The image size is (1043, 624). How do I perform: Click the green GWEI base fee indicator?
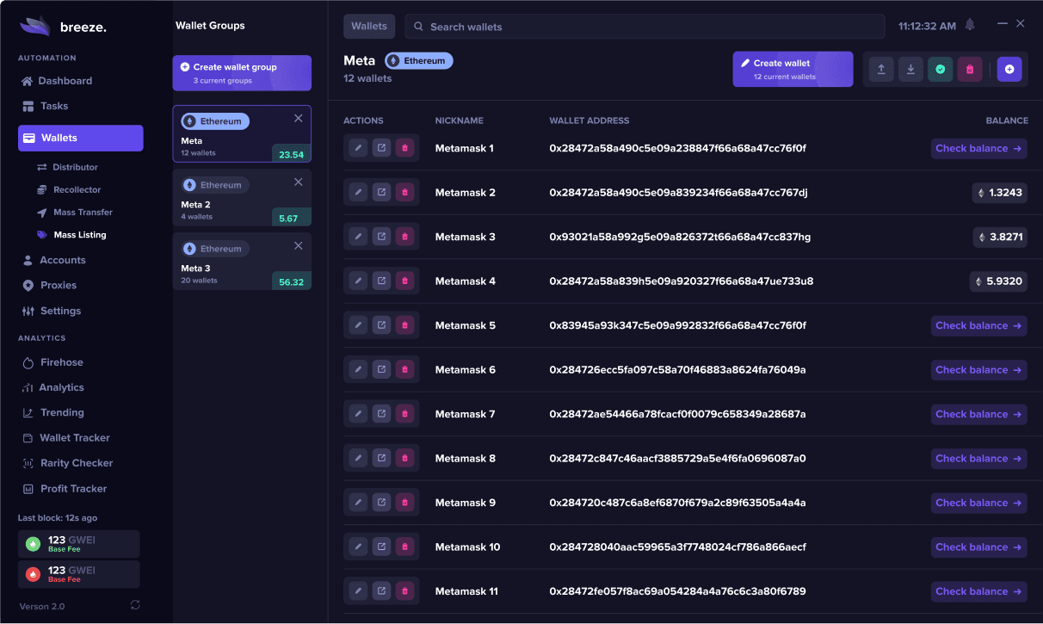coord(78,543)
